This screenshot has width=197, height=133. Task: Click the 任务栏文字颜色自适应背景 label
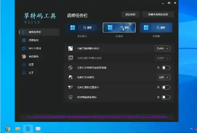92,68
